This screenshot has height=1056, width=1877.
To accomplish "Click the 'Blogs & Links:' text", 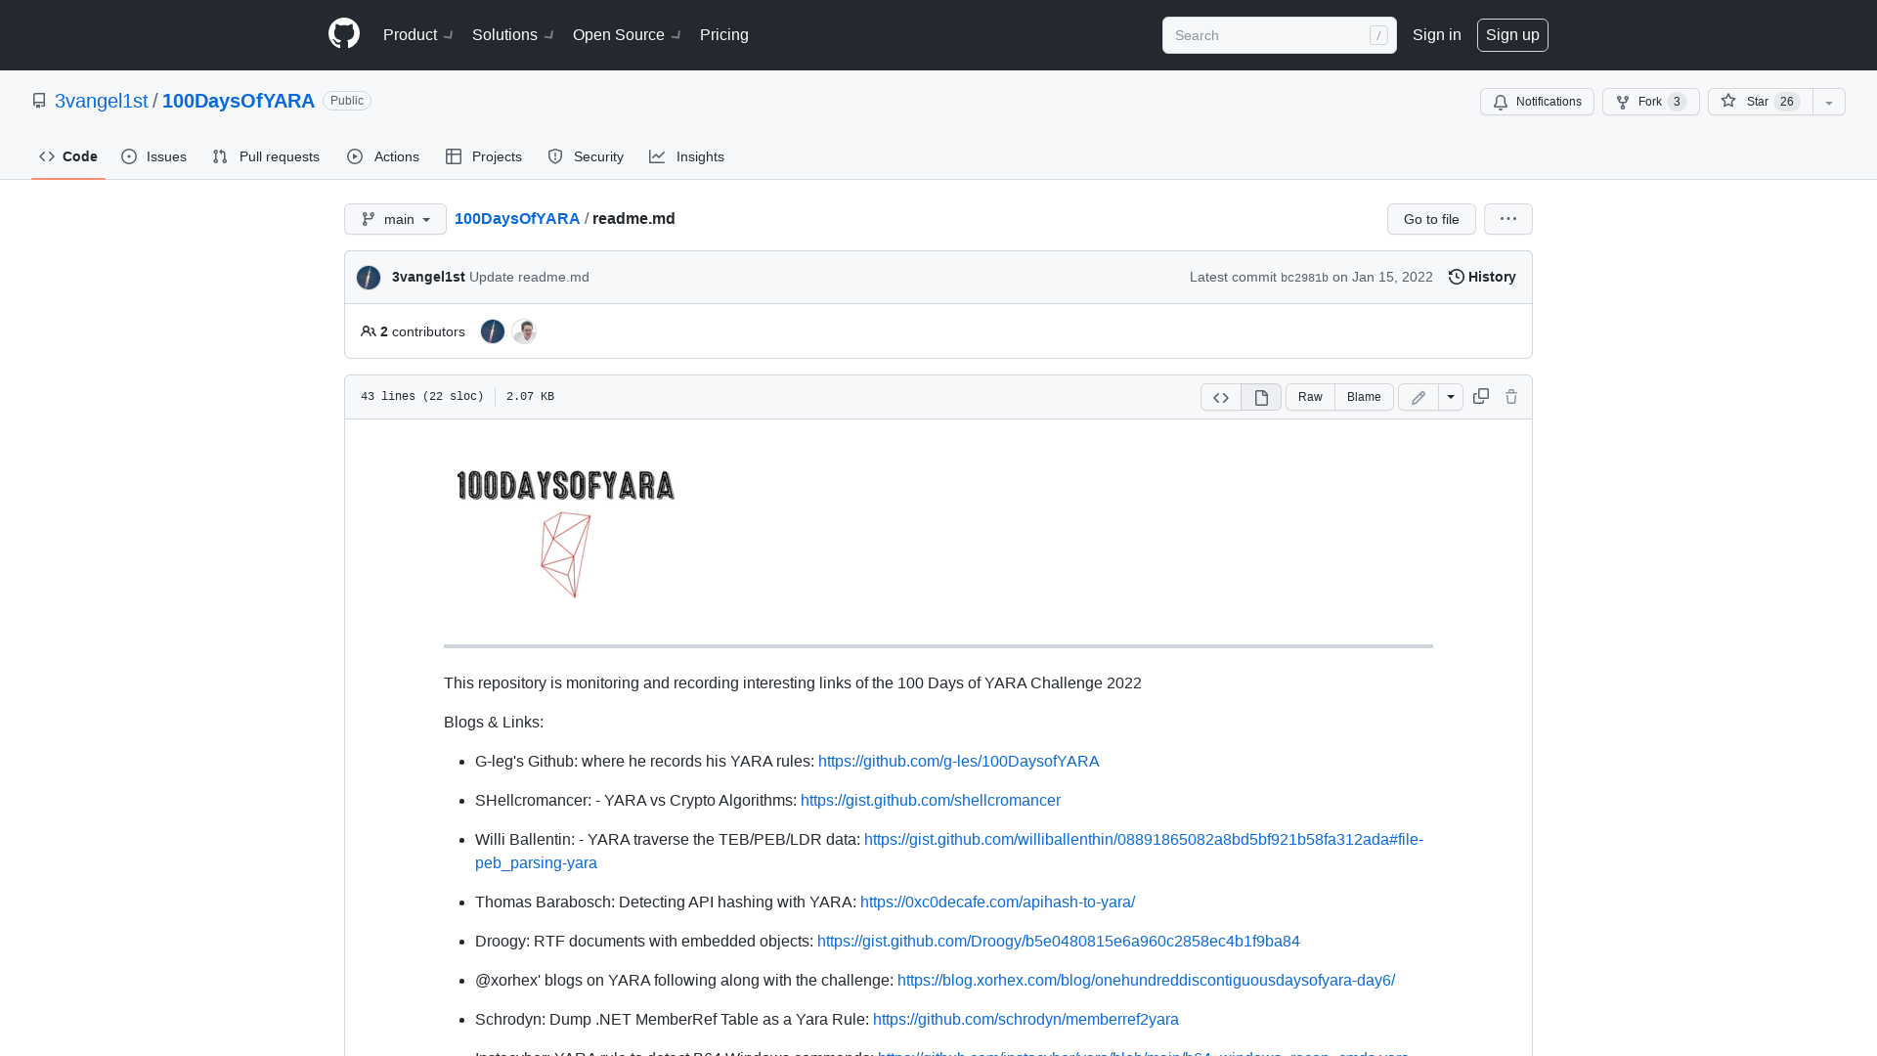I will 494,722.
